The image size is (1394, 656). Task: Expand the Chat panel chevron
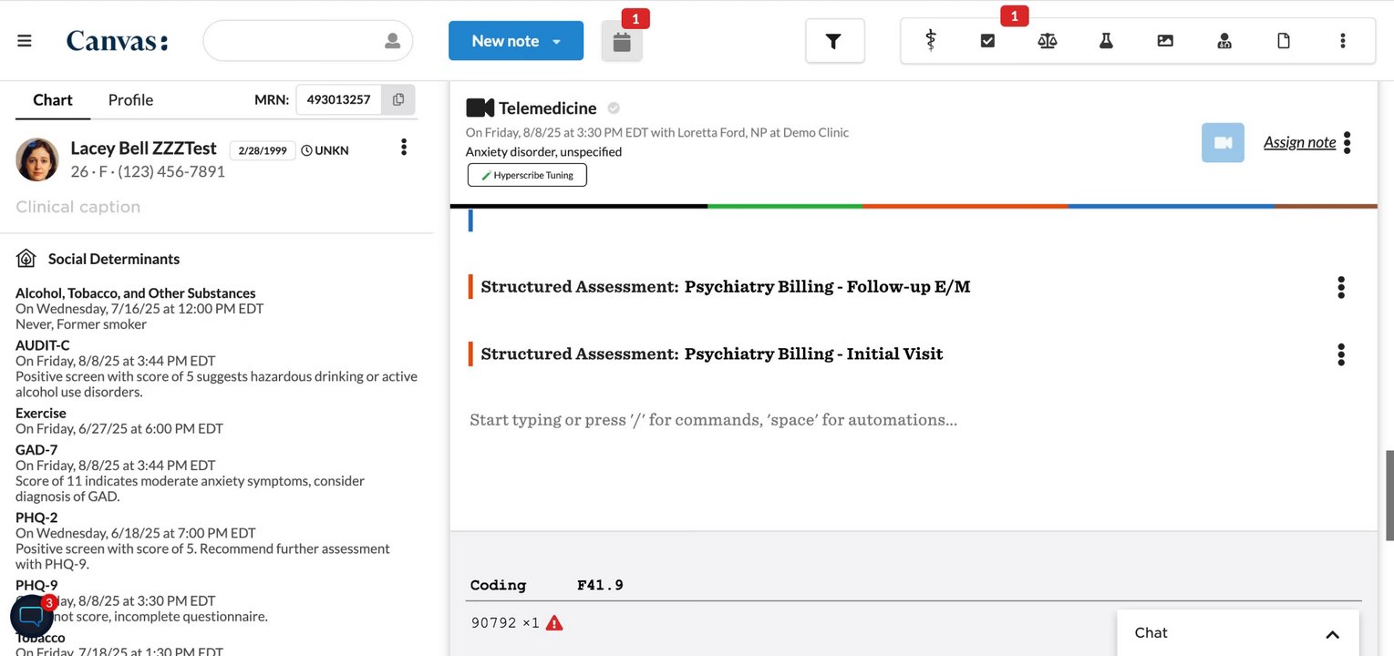(1332, 634)
